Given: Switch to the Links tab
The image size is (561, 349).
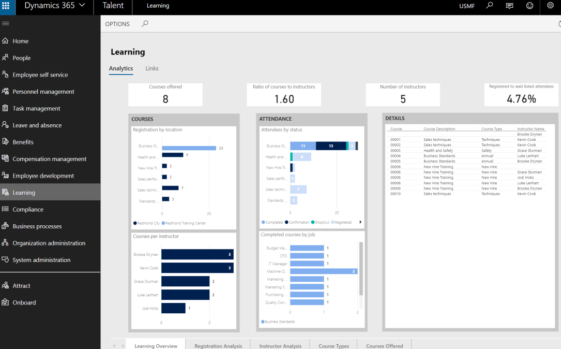Looking at the screenshot, I should [152, 68].
